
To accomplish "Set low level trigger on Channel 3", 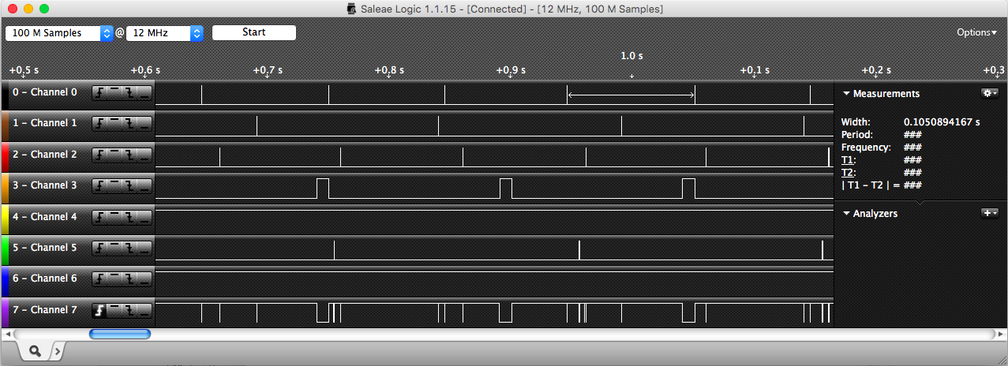I will 144,185.
